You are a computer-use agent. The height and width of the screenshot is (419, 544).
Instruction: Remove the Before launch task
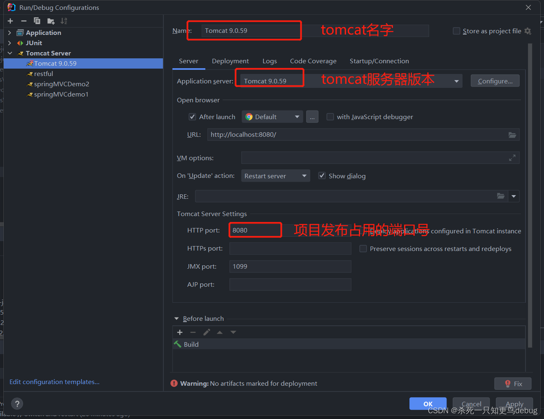tap(193, 332)
